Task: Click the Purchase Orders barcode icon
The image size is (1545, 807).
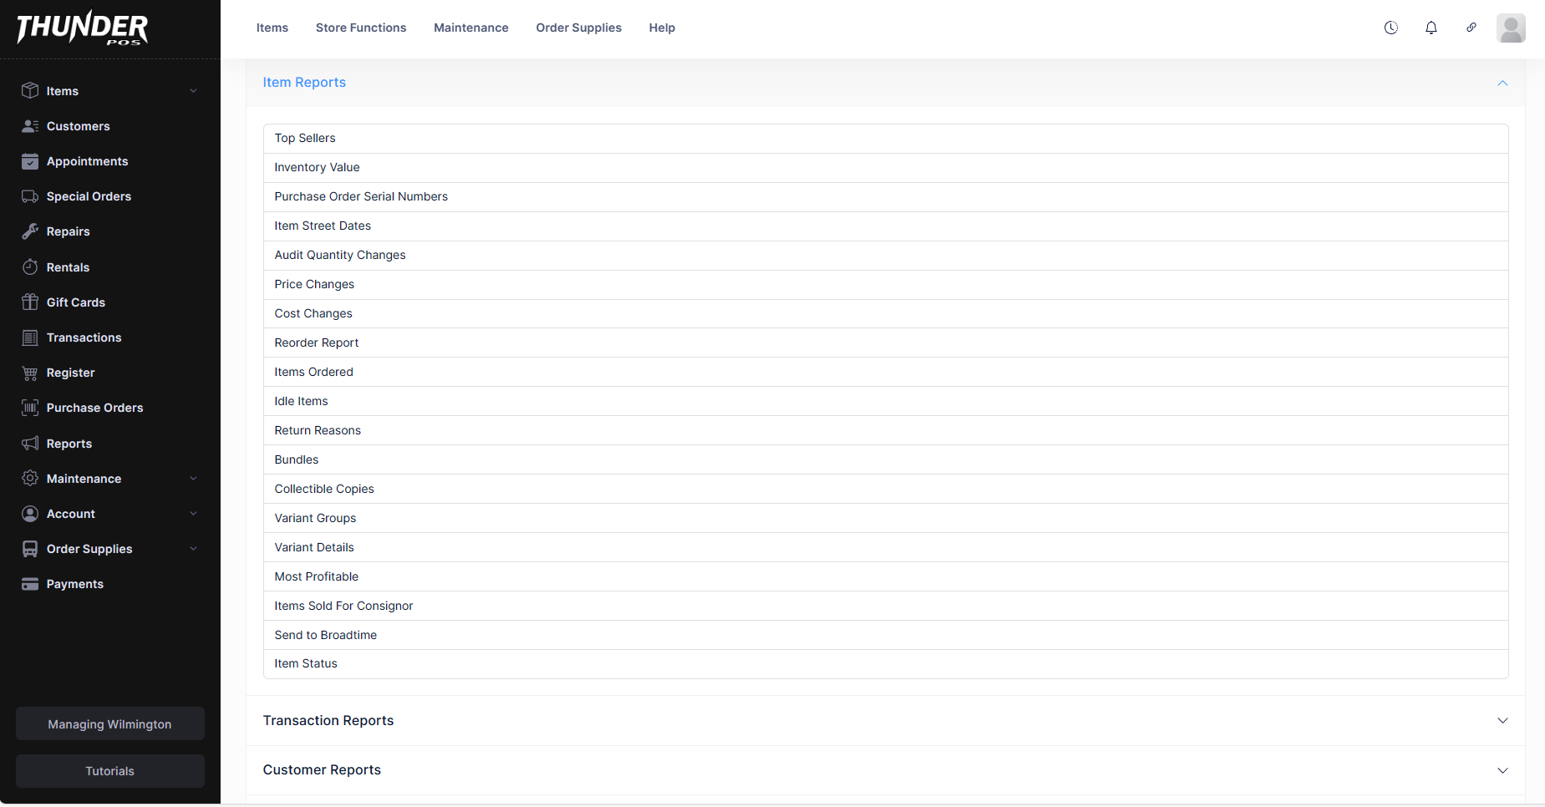Action: point(30,408)
